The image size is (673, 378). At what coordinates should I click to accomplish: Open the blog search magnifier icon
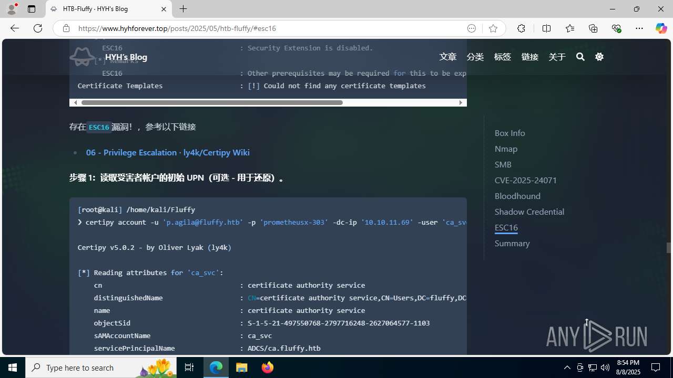580,57
